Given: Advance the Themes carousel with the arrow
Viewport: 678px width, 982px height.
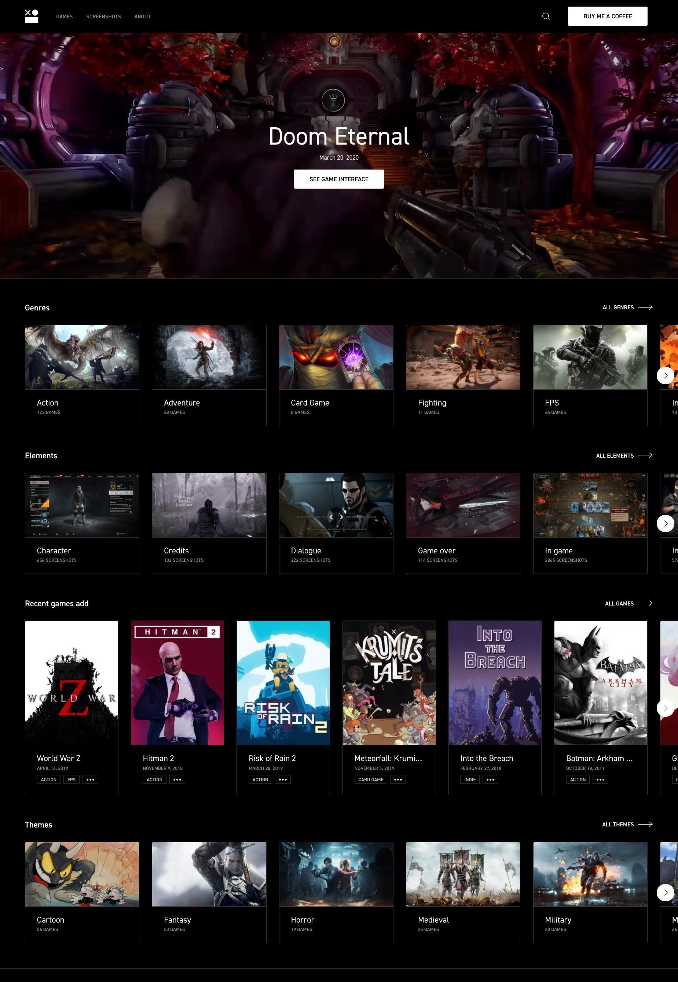Looking at the screenshot, I should (x=665, y=892).
